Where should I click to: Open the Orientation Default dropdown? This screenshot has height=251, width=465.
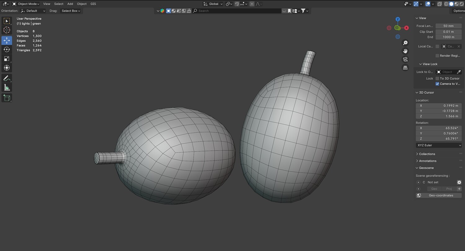tap(33, 11)
